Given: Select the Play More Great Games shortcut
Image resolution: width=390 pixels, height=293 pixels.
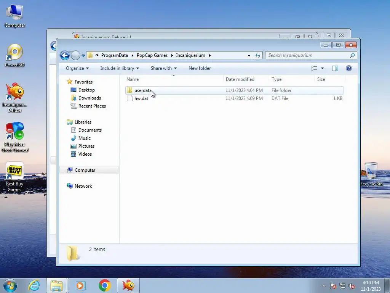Looking at the screenshot, I should pos(15,137).
